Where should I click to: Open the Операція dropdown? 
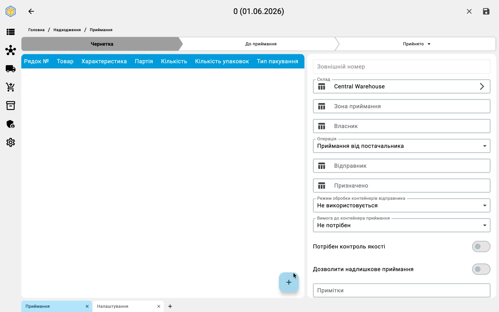tap(402, 146)
